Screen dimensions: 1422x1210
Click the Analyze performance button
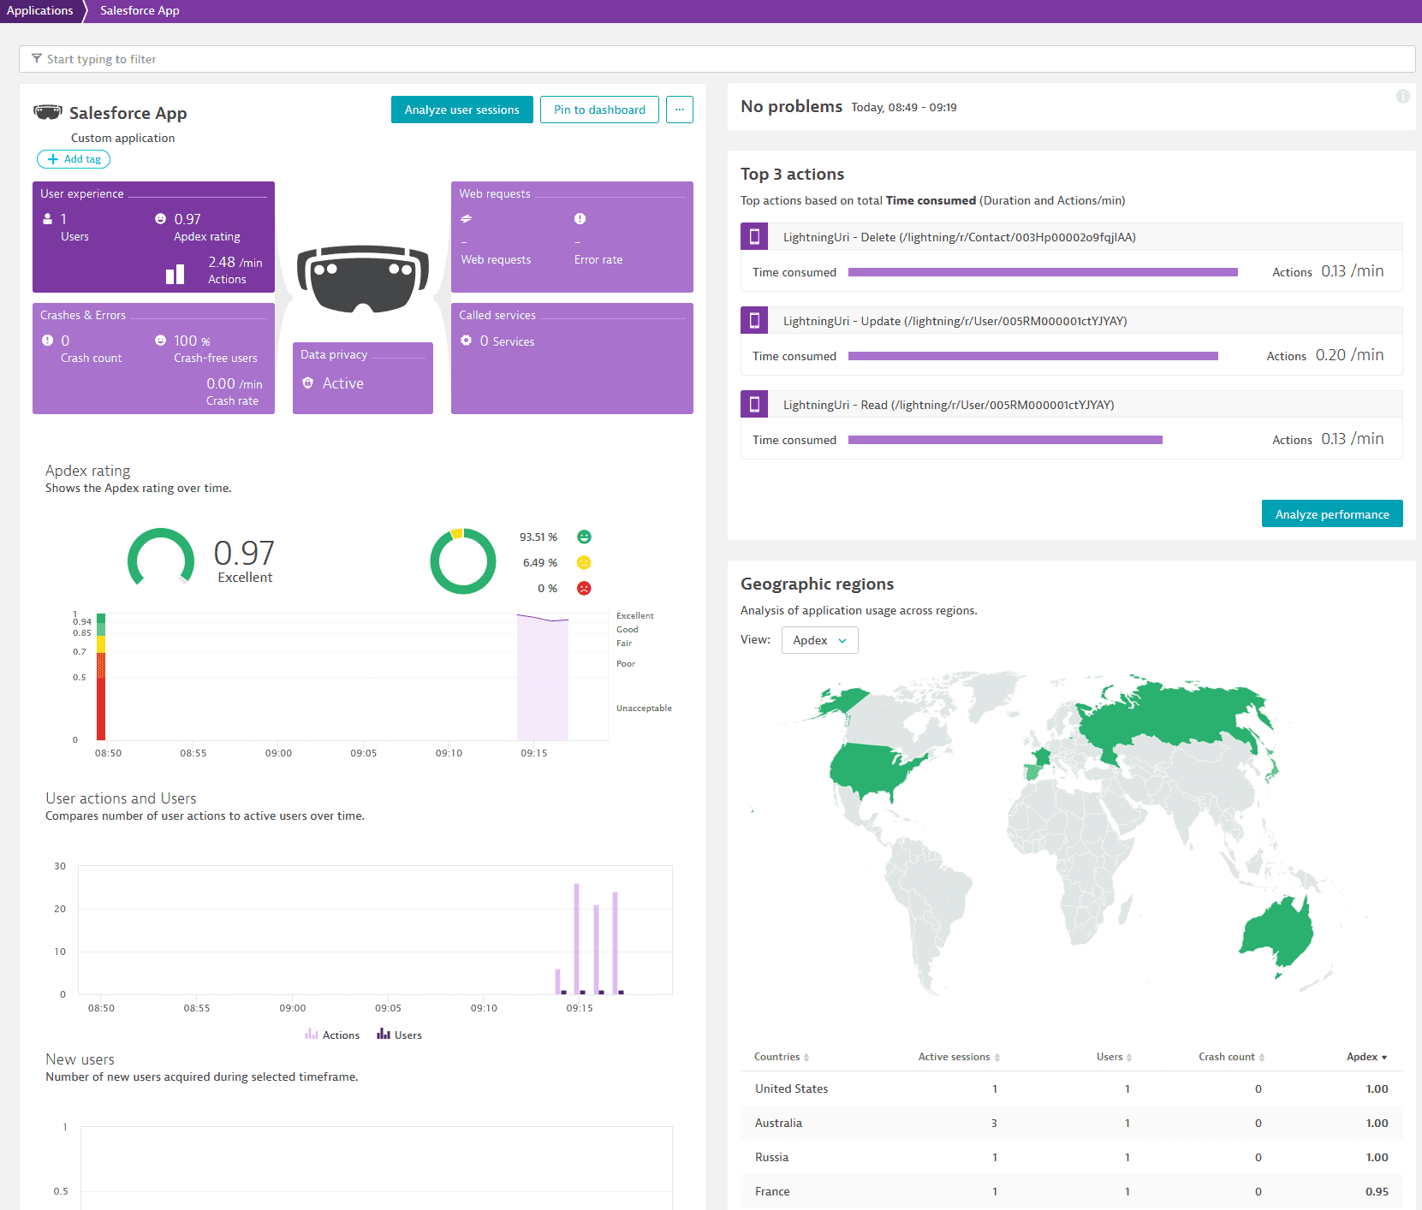1332,513
